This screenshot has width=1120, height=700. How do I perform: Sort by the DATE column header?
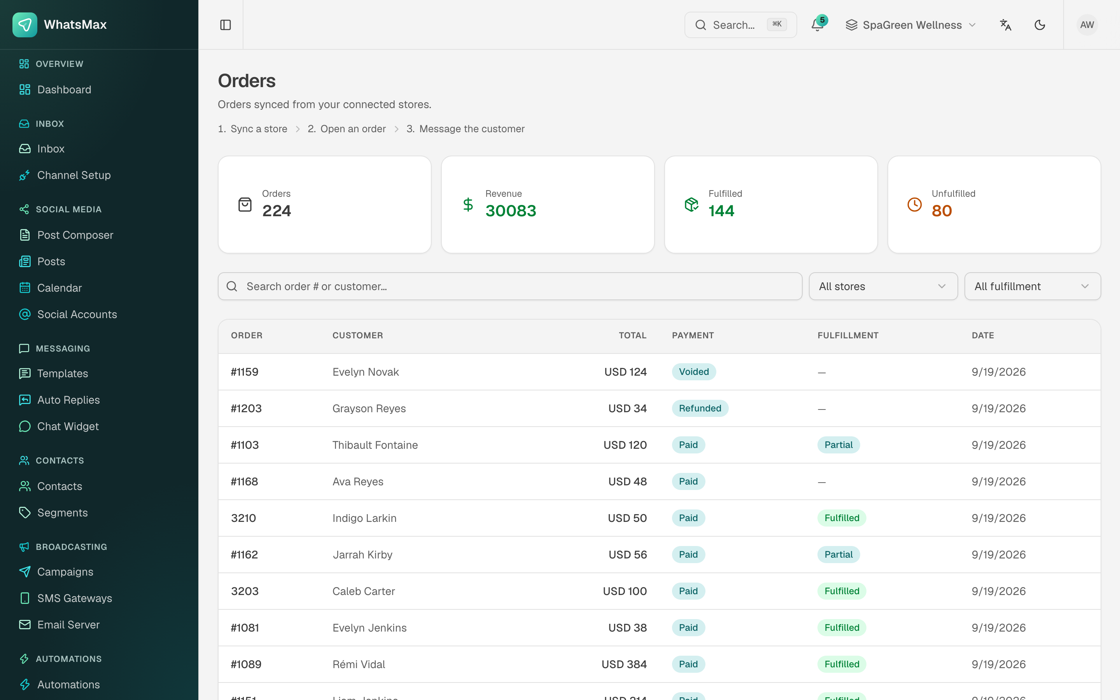tap(983, 335)
